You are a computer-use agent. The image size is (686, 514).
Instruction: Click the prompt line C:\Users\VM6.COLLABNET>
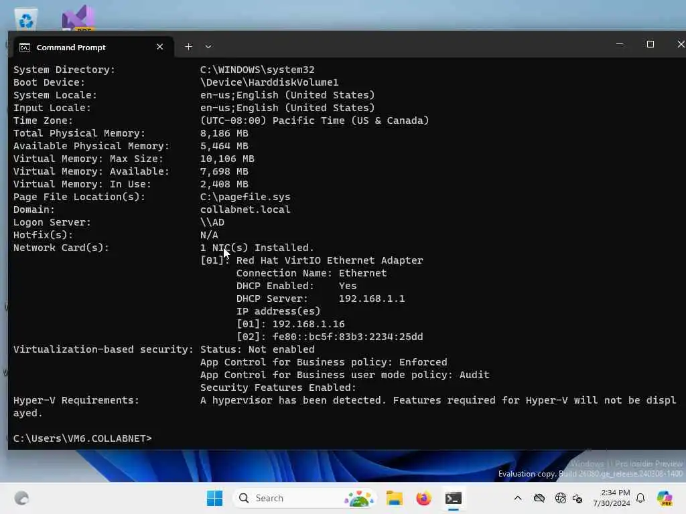(x=82, y=438)
